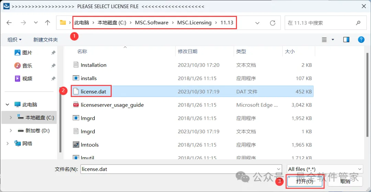Open the help question mark icon
Image resolution: width=371 pixels, height=192 pixels.
(x=361, y=39)
